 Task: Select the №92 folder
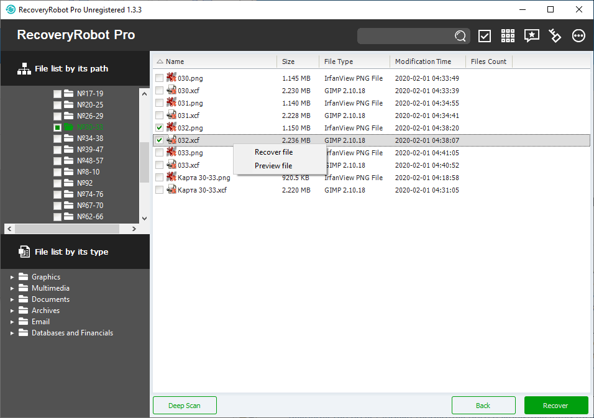85,183
